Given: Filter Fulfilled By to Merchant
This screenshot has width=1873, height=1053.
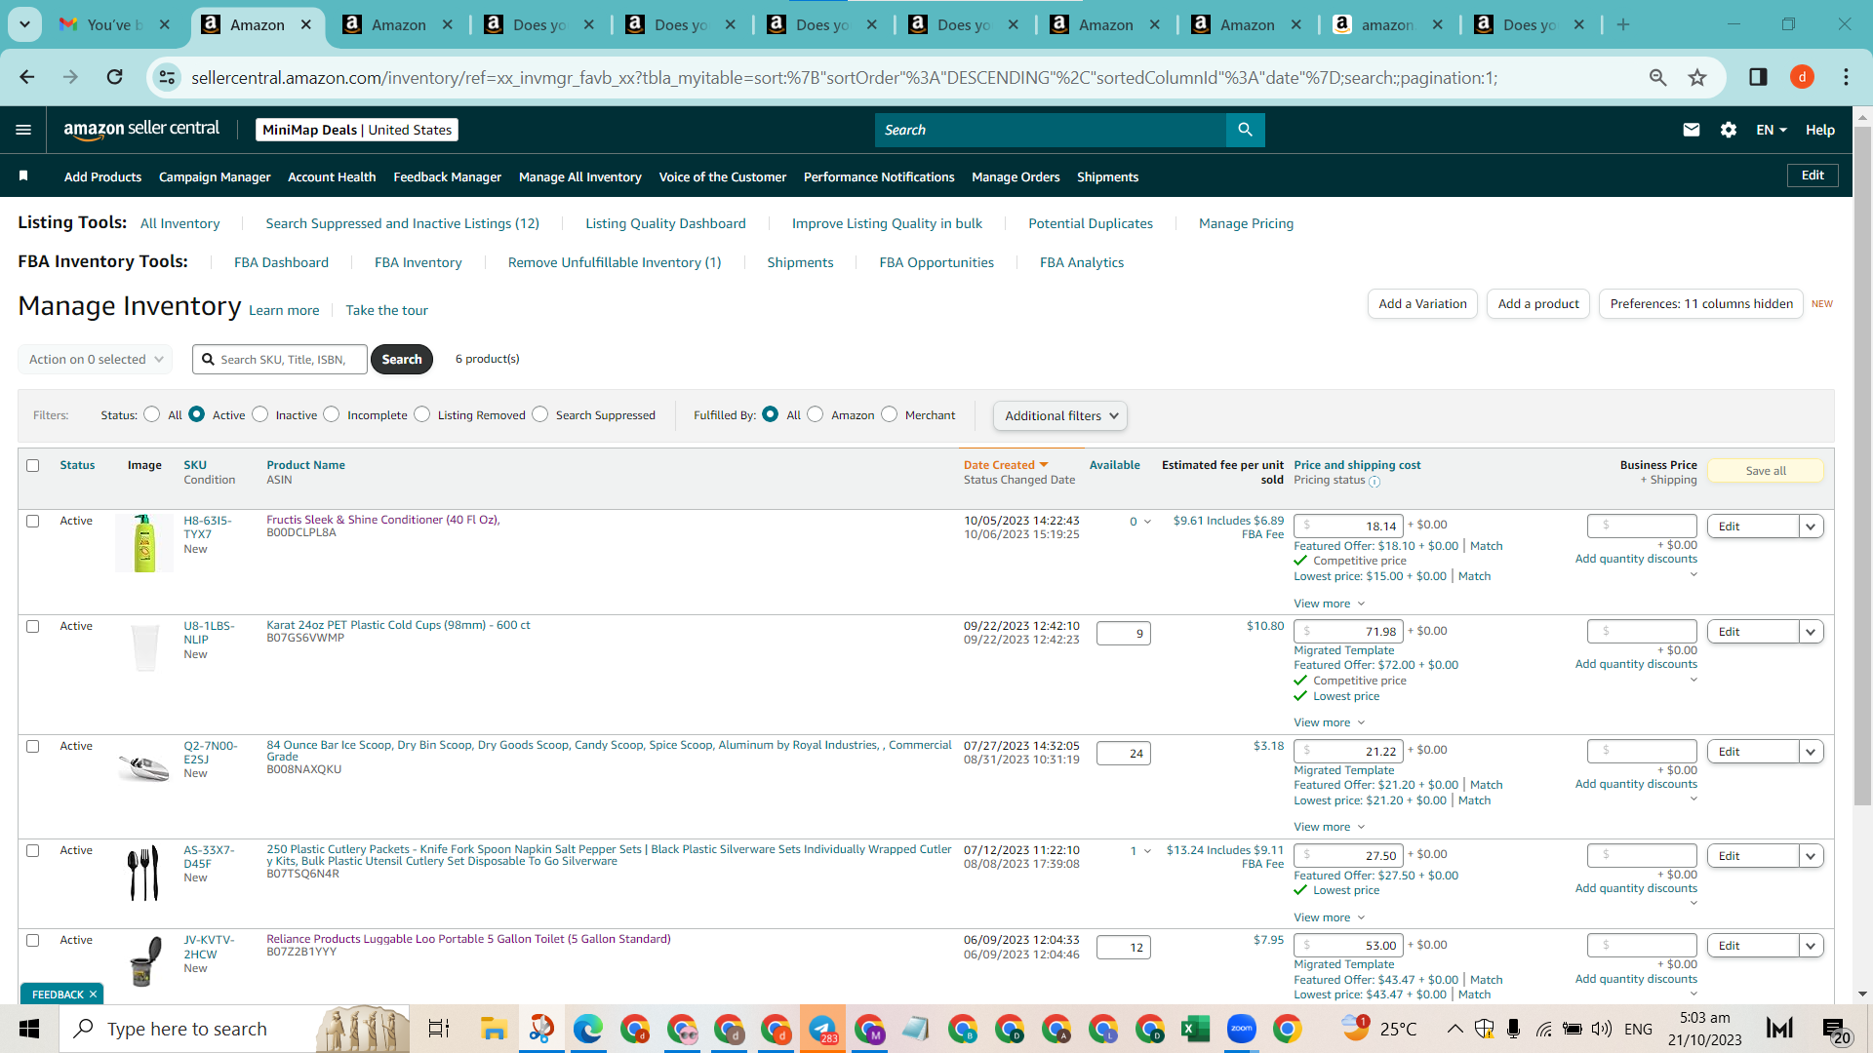Looking at the screenshot, I should click(890, 414).
